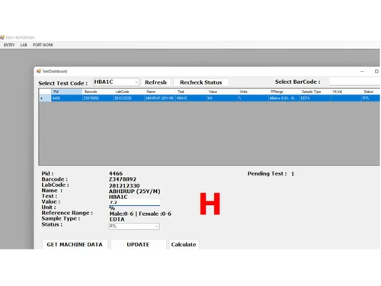
Task: Click grid cell ABHIRUP (25Y/M)
Action: tap(160, 98)
